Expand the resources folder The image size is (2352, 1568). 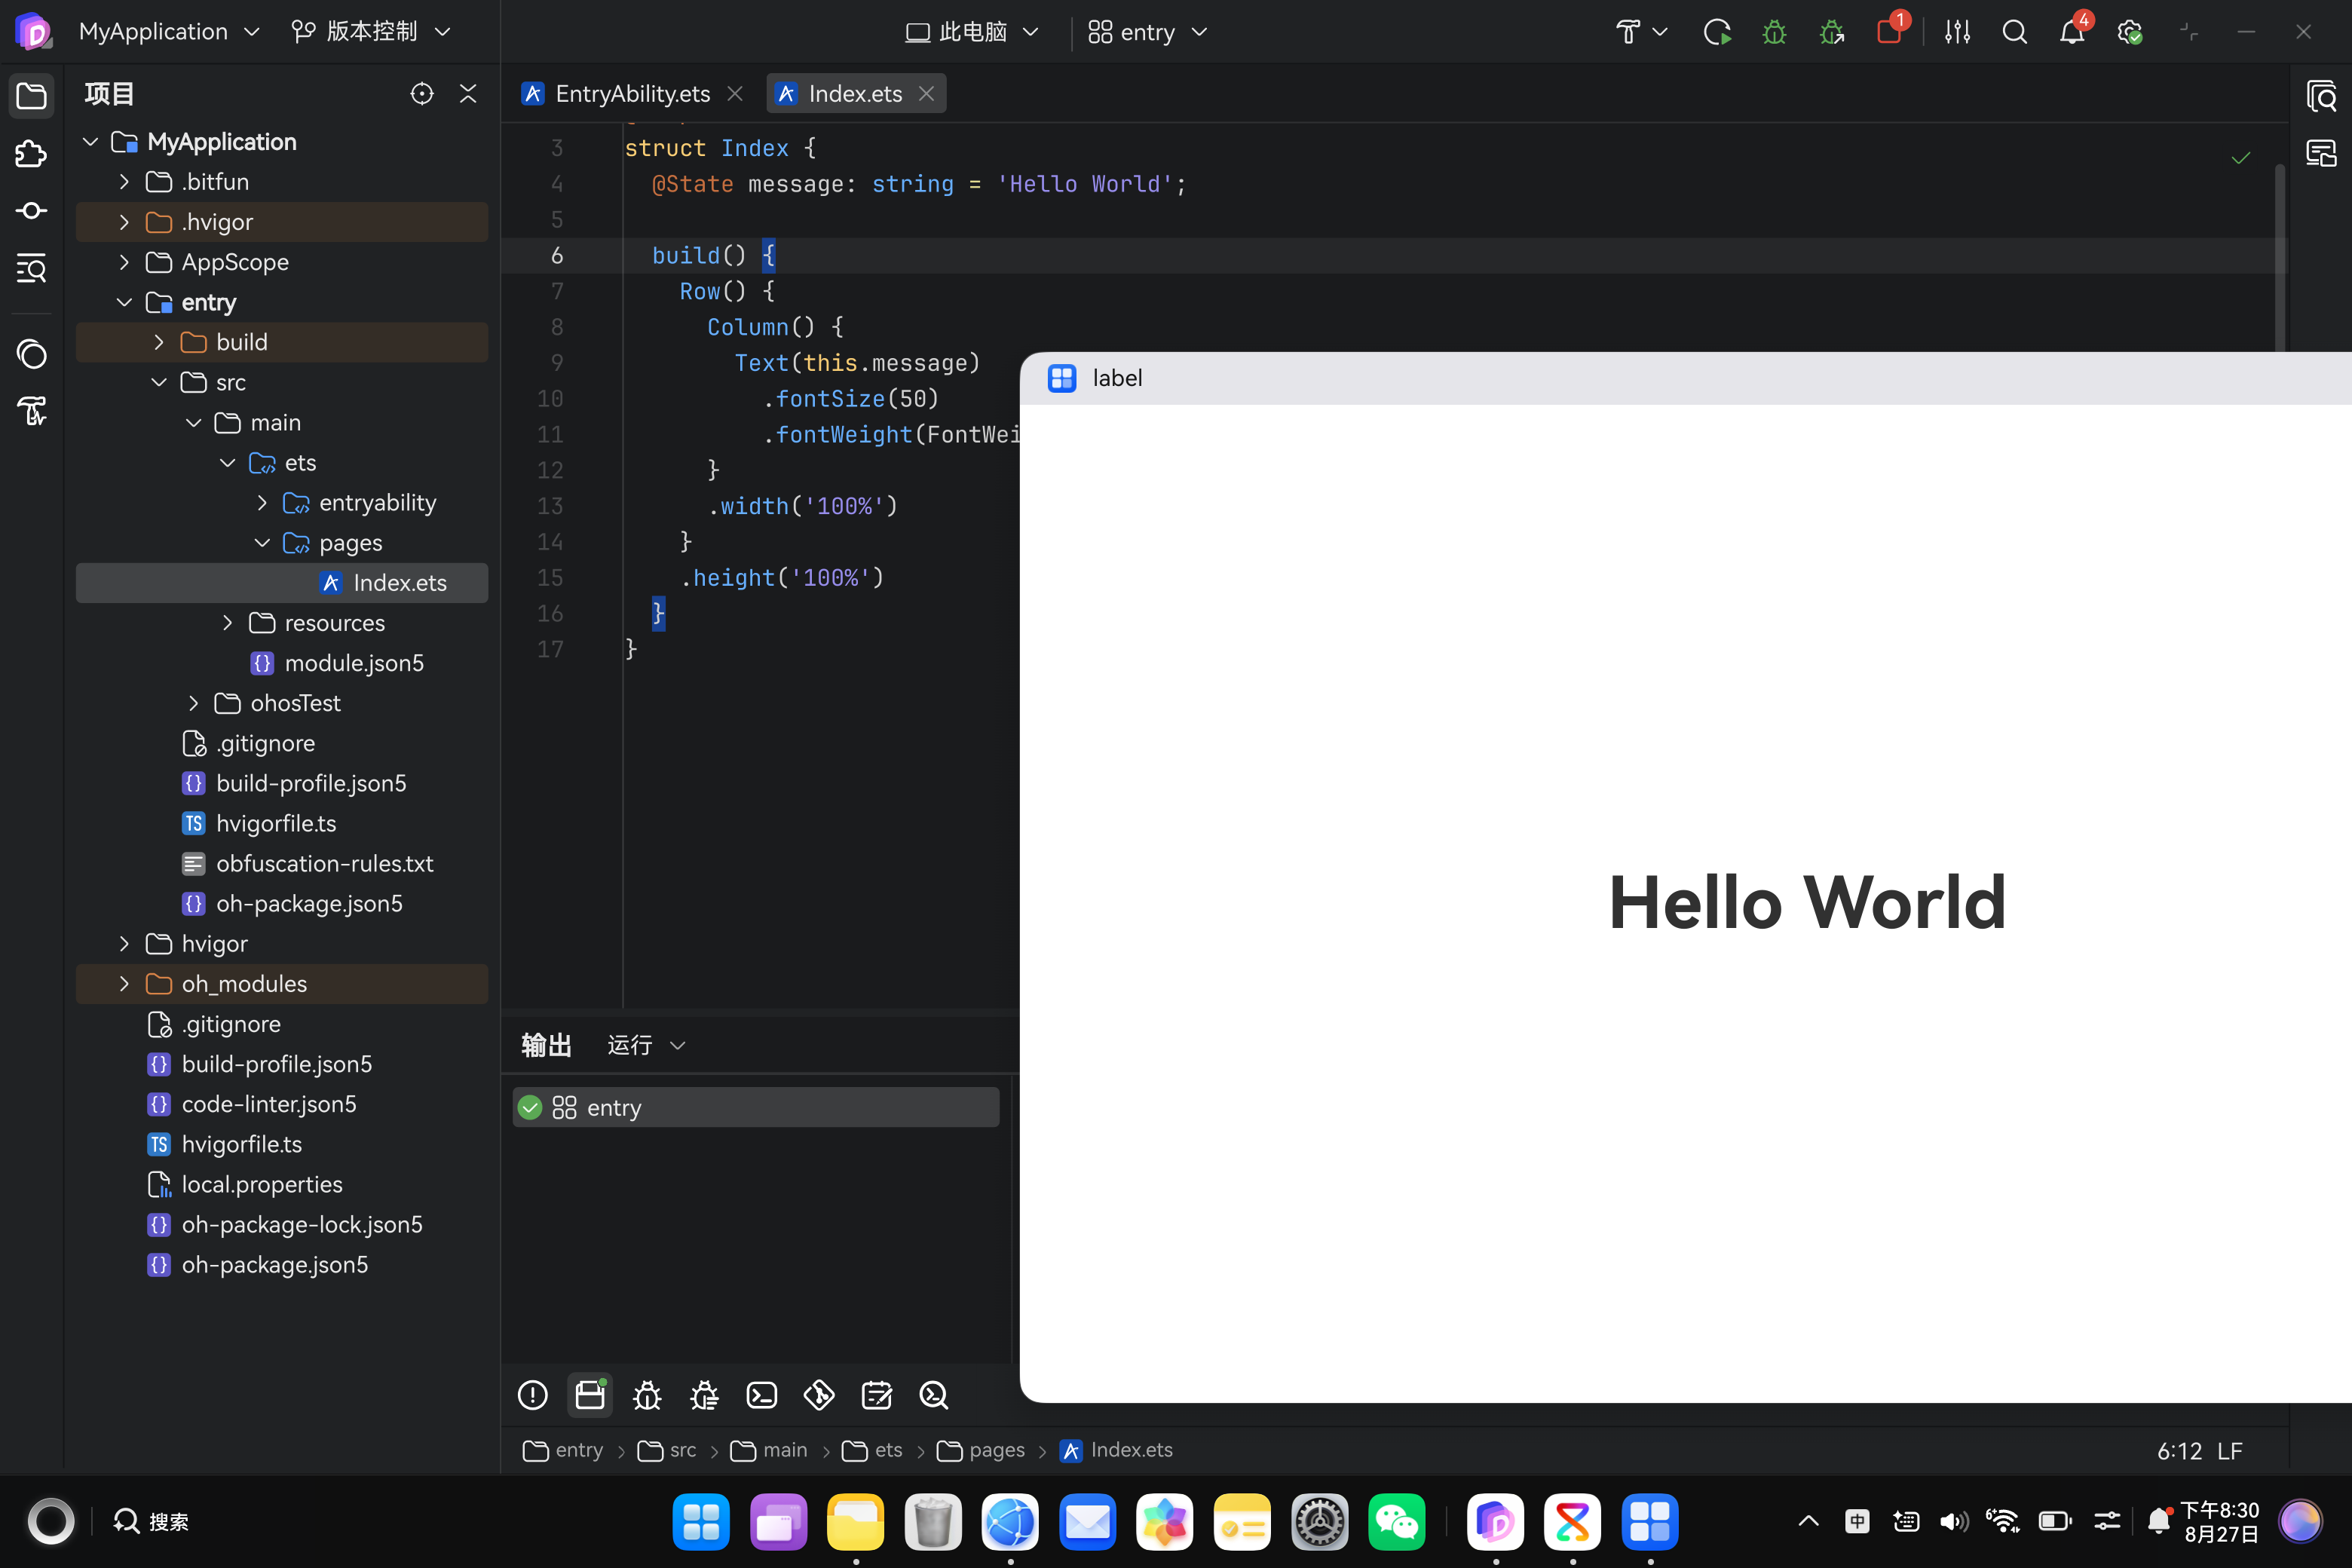click(228, 623)
